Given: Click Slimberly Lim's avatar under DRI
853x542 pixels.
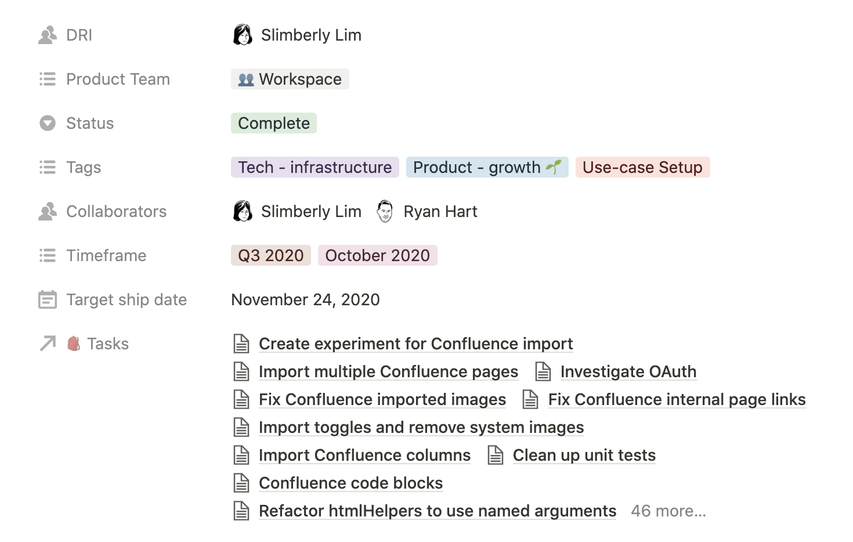Looking at the screenshot, I should (x=243, y=35).
